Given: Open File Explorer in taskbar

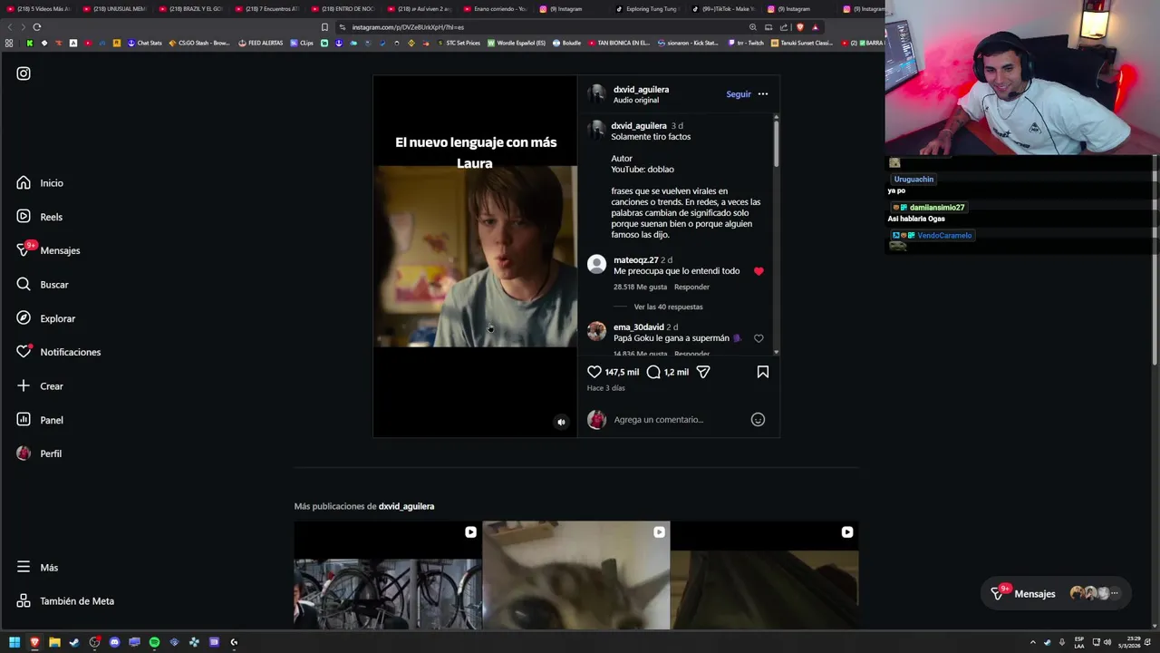Looking at the screenshot, I should point(54,642).
